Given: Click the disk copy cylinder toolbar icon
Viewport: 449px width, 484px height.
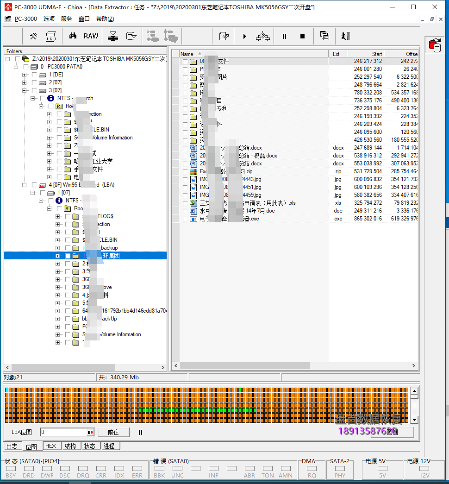Looking at the screenshot, I should pyautogui.click(x=131, y=36).
